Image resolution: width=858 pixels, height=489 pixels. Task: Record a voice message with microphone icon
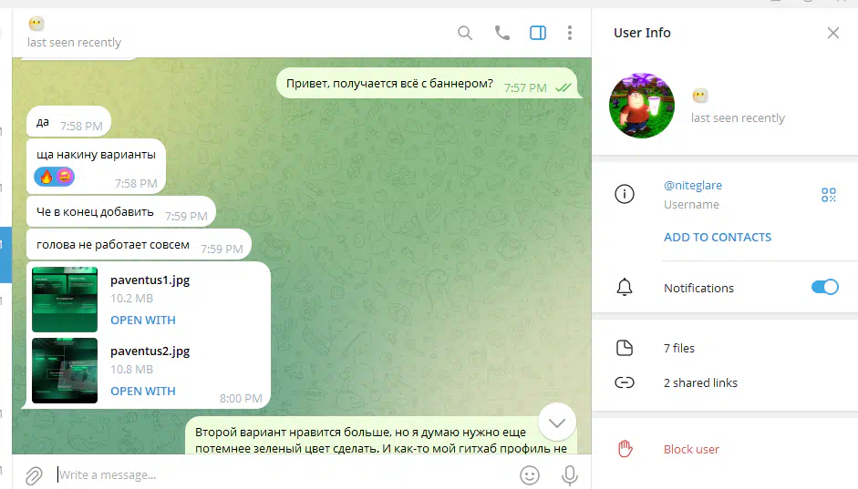[x=570, y=475]
